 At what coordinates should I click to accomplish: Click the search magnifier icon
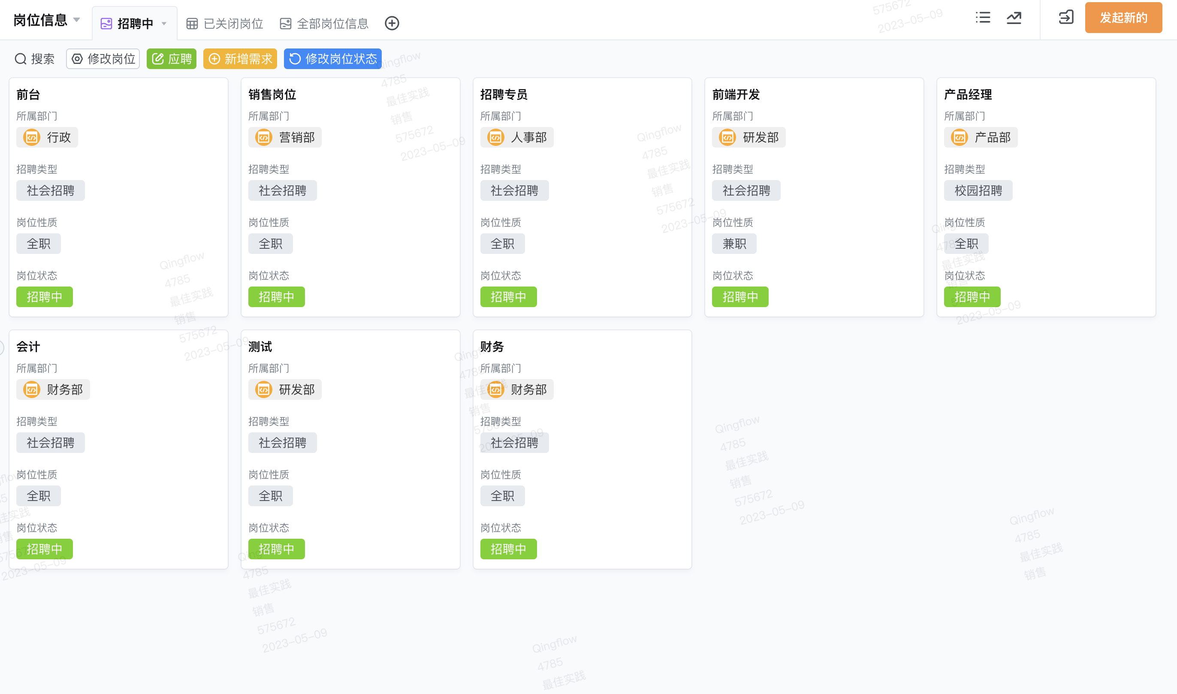click(21, 59)
